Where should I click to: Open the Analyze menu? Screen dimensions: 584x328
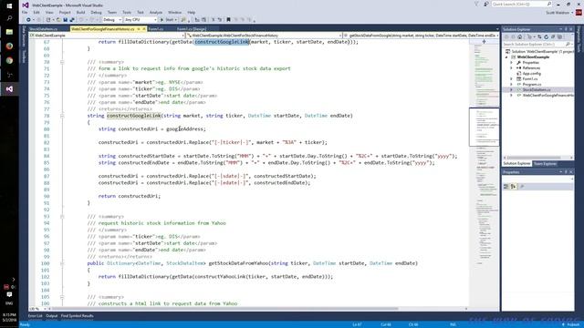coord(156,12)
